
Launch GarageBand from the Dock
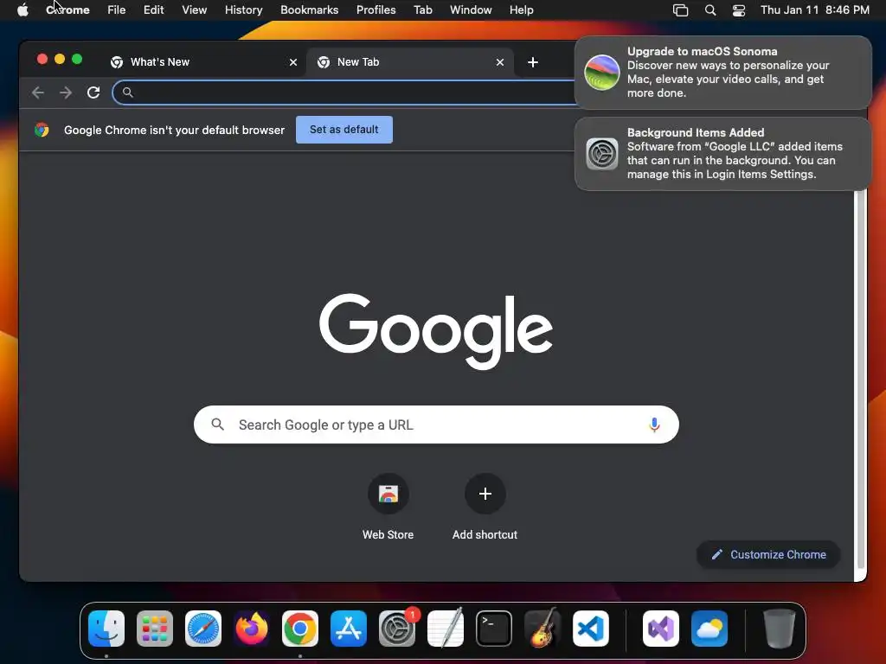click(x=543, y=629)
